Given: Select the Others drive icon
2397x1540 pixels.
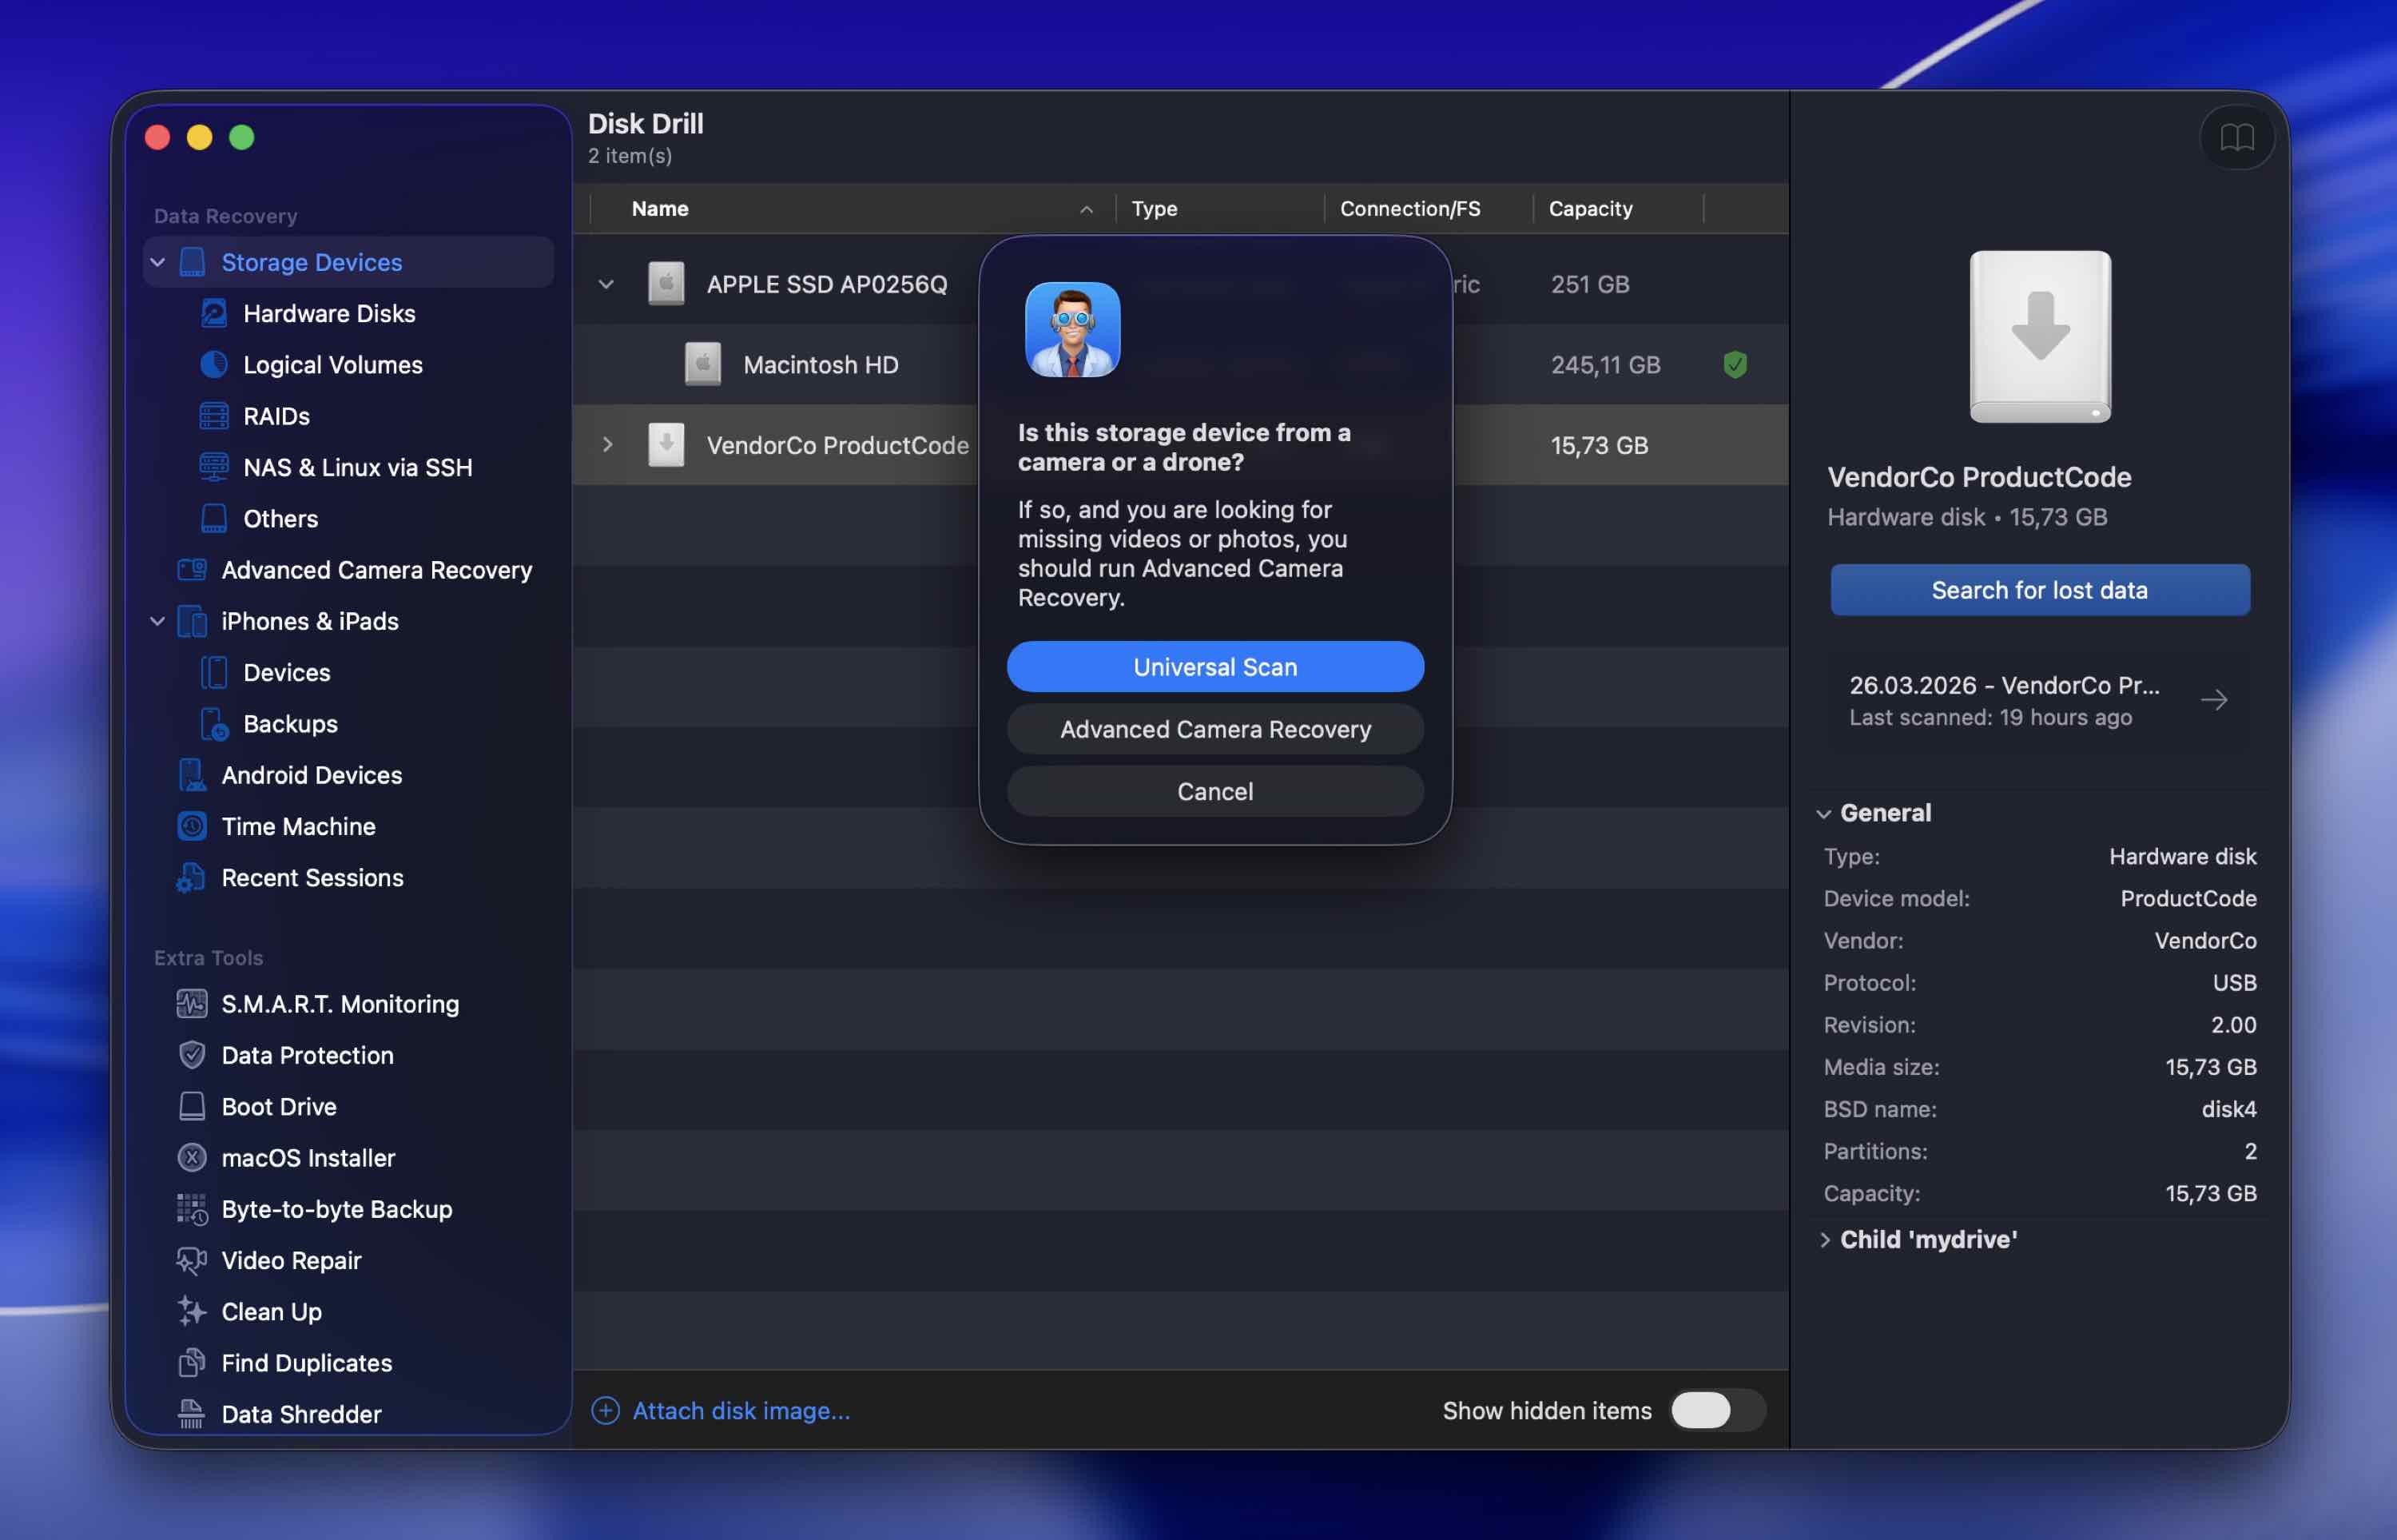Looking at the screenshot, I should [214, 518].
